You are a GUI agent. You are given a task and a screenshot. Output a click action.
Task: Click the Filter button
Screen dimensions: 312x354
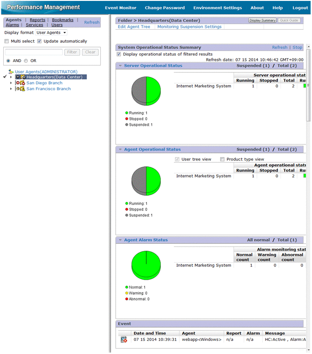tap(72, 52)
